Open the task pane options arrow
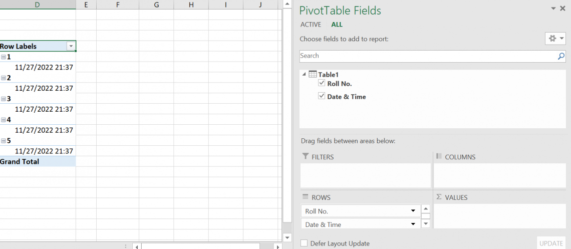 tap(553, 9)
